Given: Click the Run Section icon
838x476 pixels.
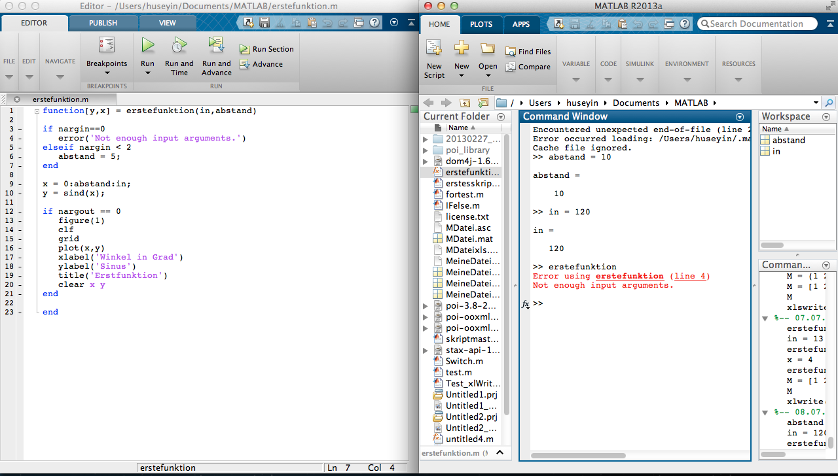Looking at the screenshot, I should point(244,49).
